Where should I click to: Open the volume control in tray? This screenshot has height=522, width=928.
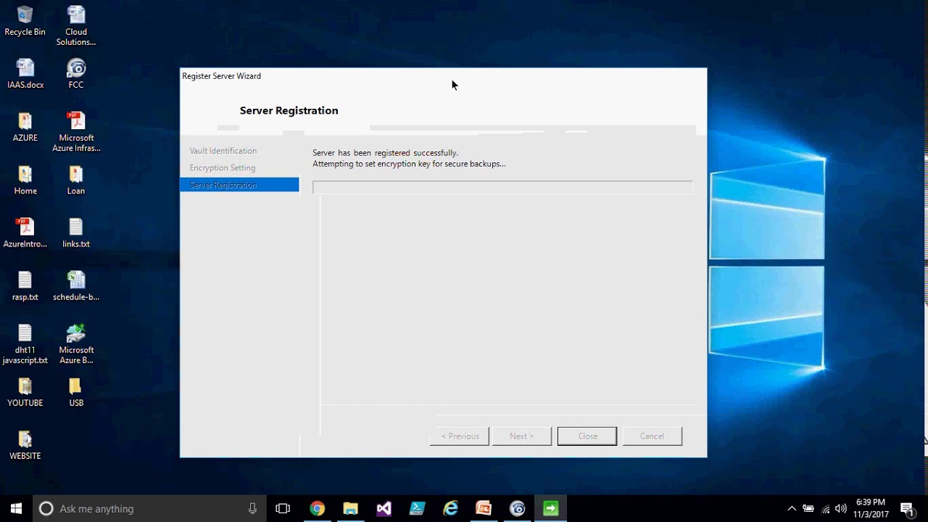[x=841, y=508]
